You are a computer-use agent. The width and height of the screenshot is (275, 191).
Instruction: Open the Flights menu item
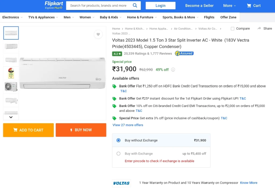click(209, 17)
